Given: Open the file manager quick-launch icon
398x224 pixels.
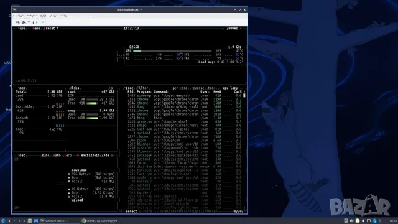Looking at the screenshot, I should pyautogui.click(x=30, y=221).
